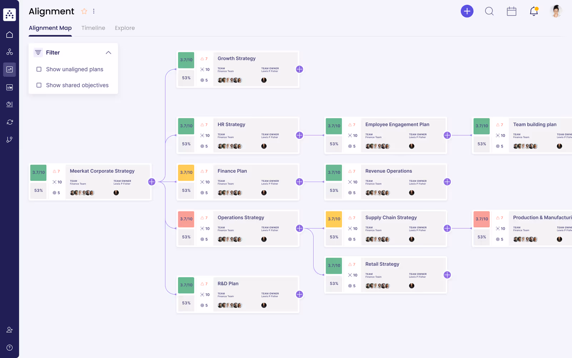Viewport: 572px width, 358px height.
Task: Star the Alignment page as favorite
Action: pos(84,11)
